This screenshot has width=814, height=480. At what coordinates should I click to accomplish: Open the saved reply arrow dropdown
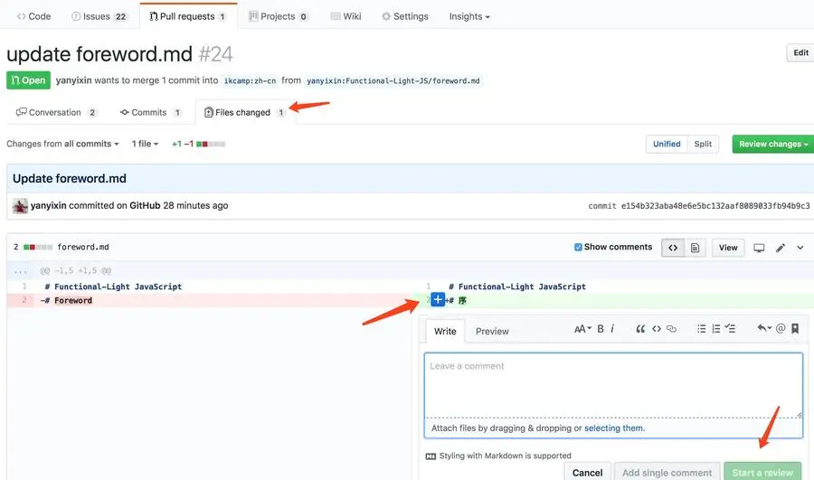[764, 328]
